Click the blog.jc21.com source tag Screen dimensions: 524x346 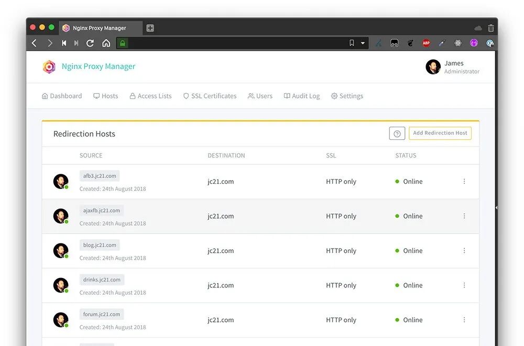tap(100, 245)
